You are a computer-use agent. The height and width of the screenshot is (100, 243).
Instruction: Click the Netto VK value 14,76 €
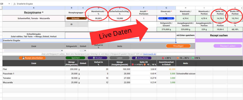pyautogui.click(x=220, y=18)
